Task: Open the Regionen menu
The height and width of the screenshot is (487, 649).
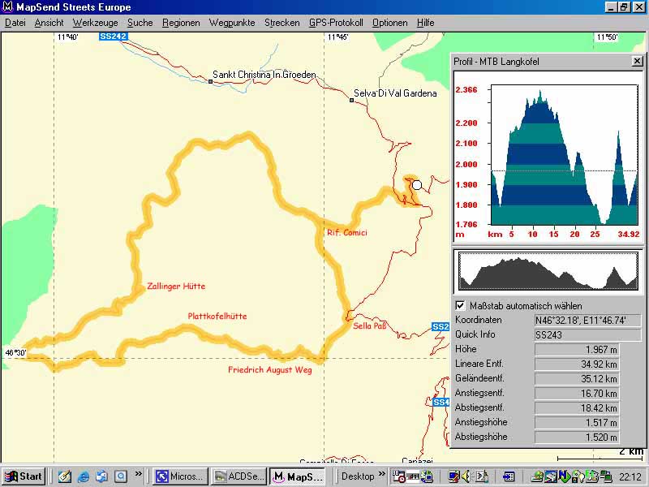Action: 181,23
